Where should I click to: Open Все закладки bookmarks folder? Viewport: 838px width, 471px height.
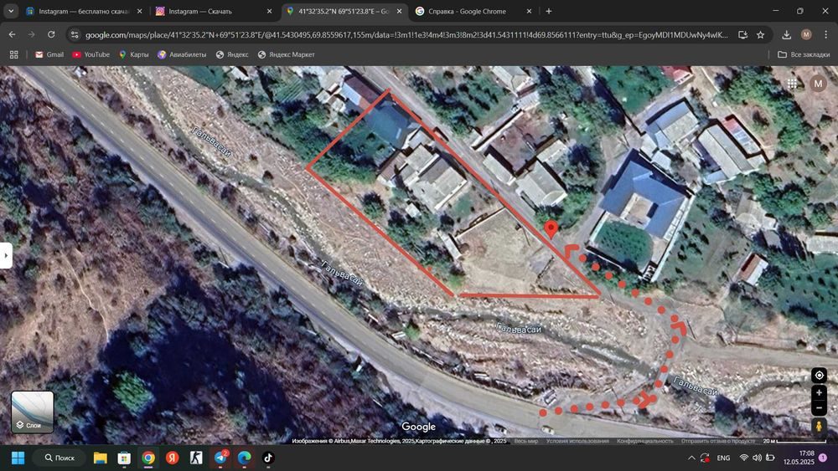click(804, 54)
